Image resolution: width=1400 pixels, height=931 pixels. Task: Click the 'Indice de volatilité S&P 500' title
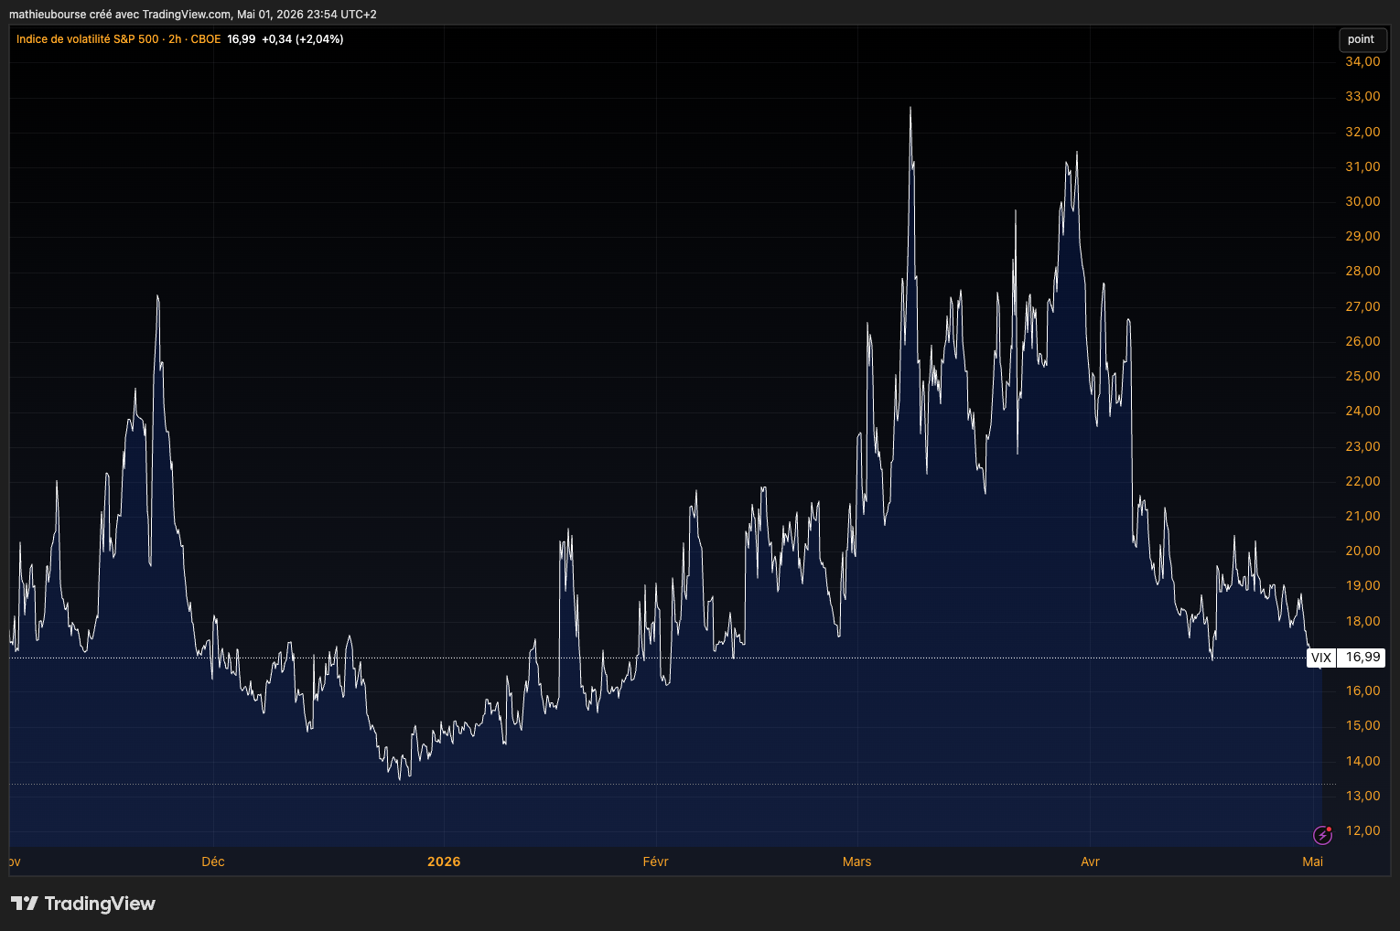pos(87,39)
